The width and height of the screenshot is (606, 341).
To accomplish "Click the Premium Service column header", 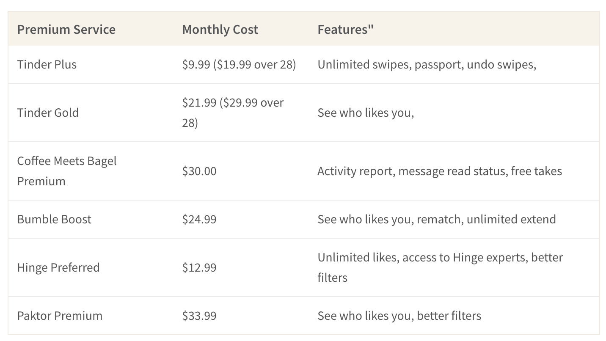I will coord(66,30).
